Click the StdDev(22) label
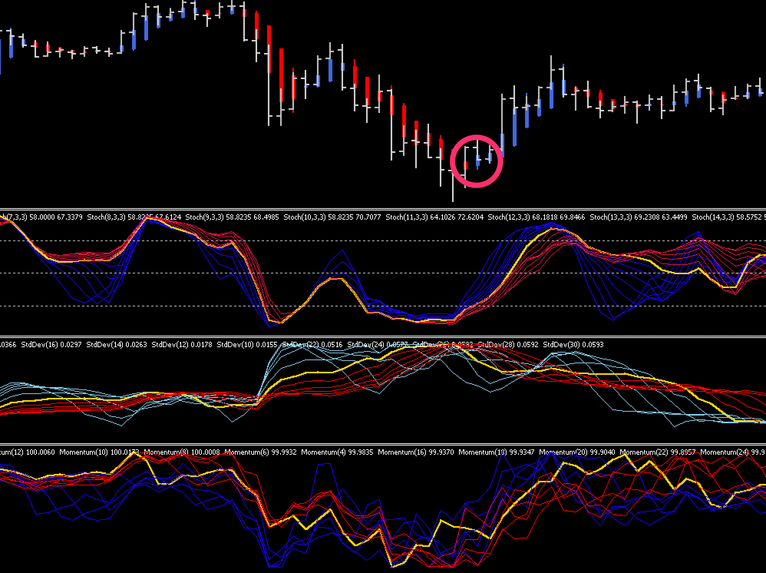766x573 pixels. [x=300, y=344]
